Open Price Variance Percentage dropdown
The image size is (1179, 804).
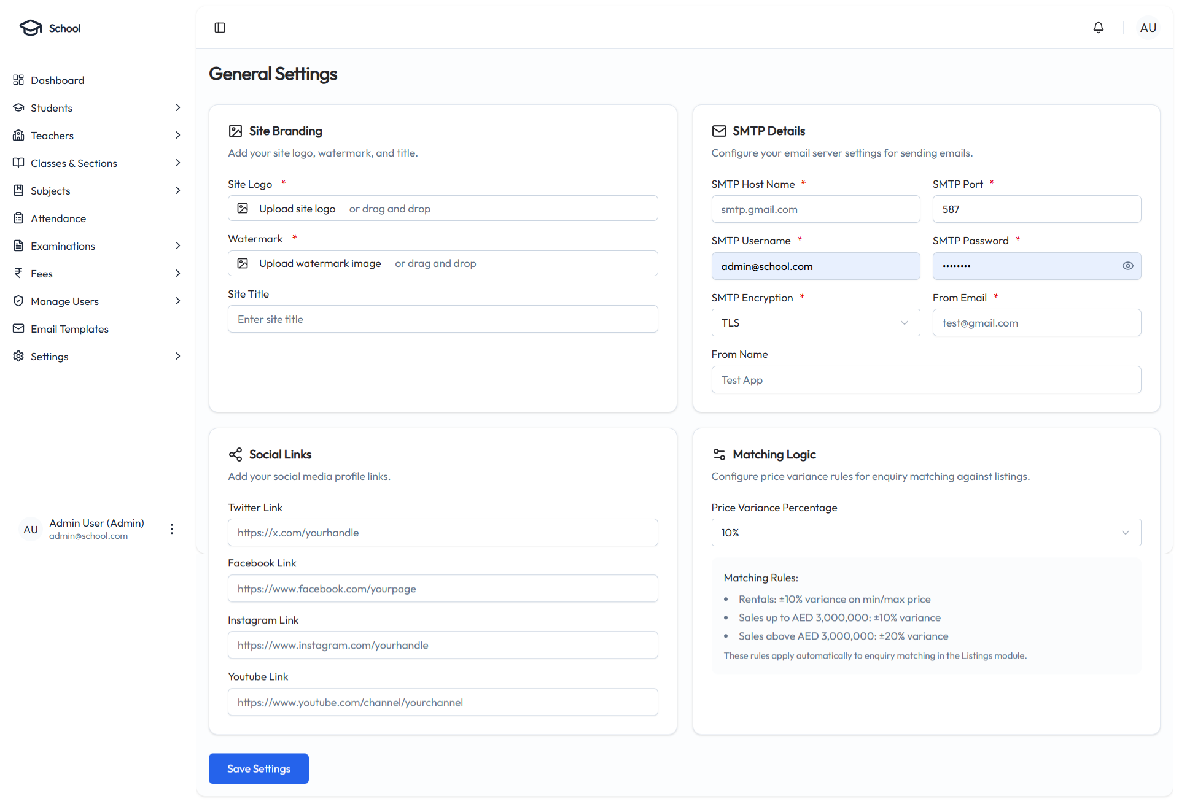[x=925, y=533]
